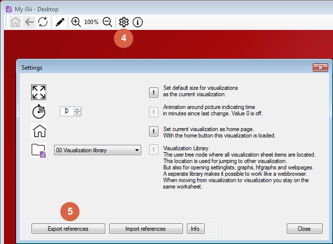Click the visualization library folder icon
The image size is (333, 244).
[39, 150]
